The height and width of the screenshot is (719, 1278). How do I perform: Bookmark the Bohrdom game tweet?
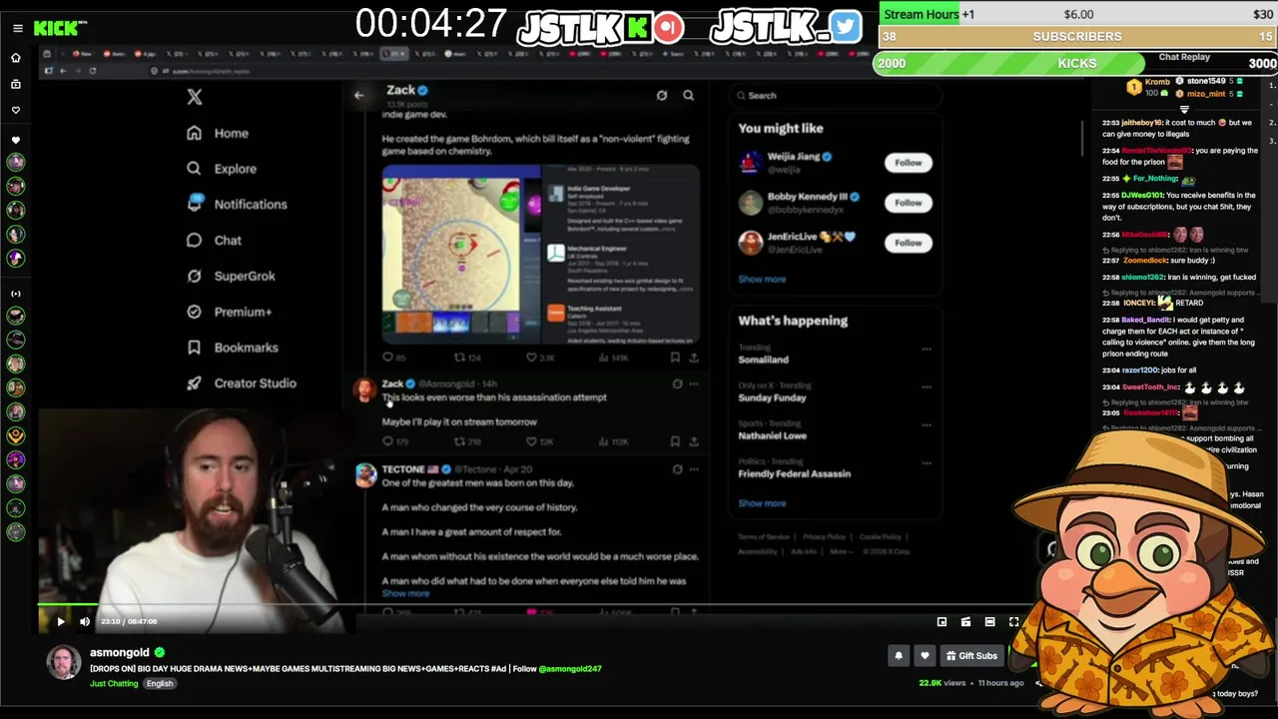tap(675, 358)
